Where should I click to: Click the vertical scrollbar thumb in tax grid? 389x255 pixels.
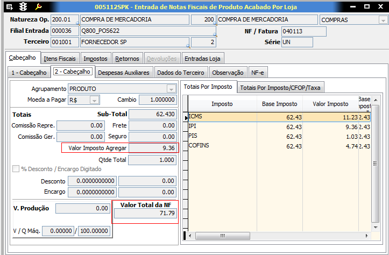pyautogui.click(x=376, y=164)
